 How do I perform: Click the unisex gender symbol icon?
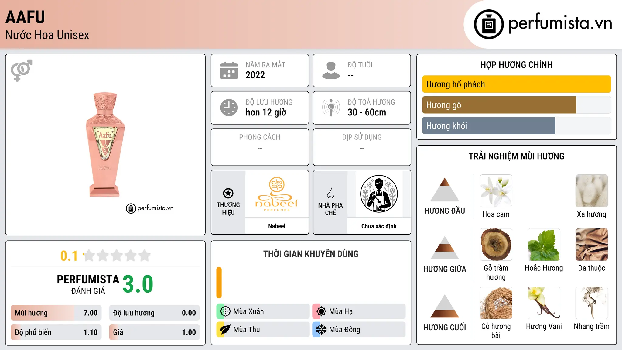point(22,70)
